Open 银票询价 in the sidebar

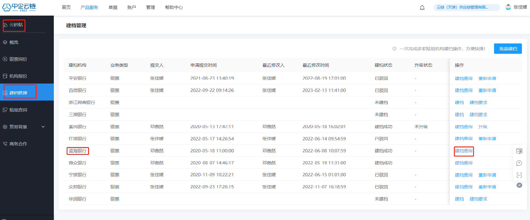18,59
